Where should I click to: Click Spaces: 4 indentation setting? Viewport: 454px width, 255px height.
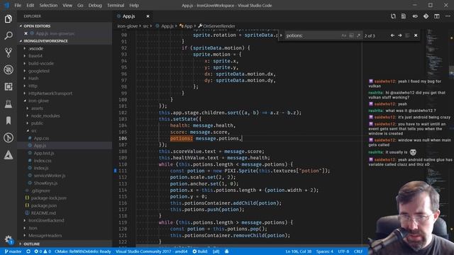[x=325, y=251]
